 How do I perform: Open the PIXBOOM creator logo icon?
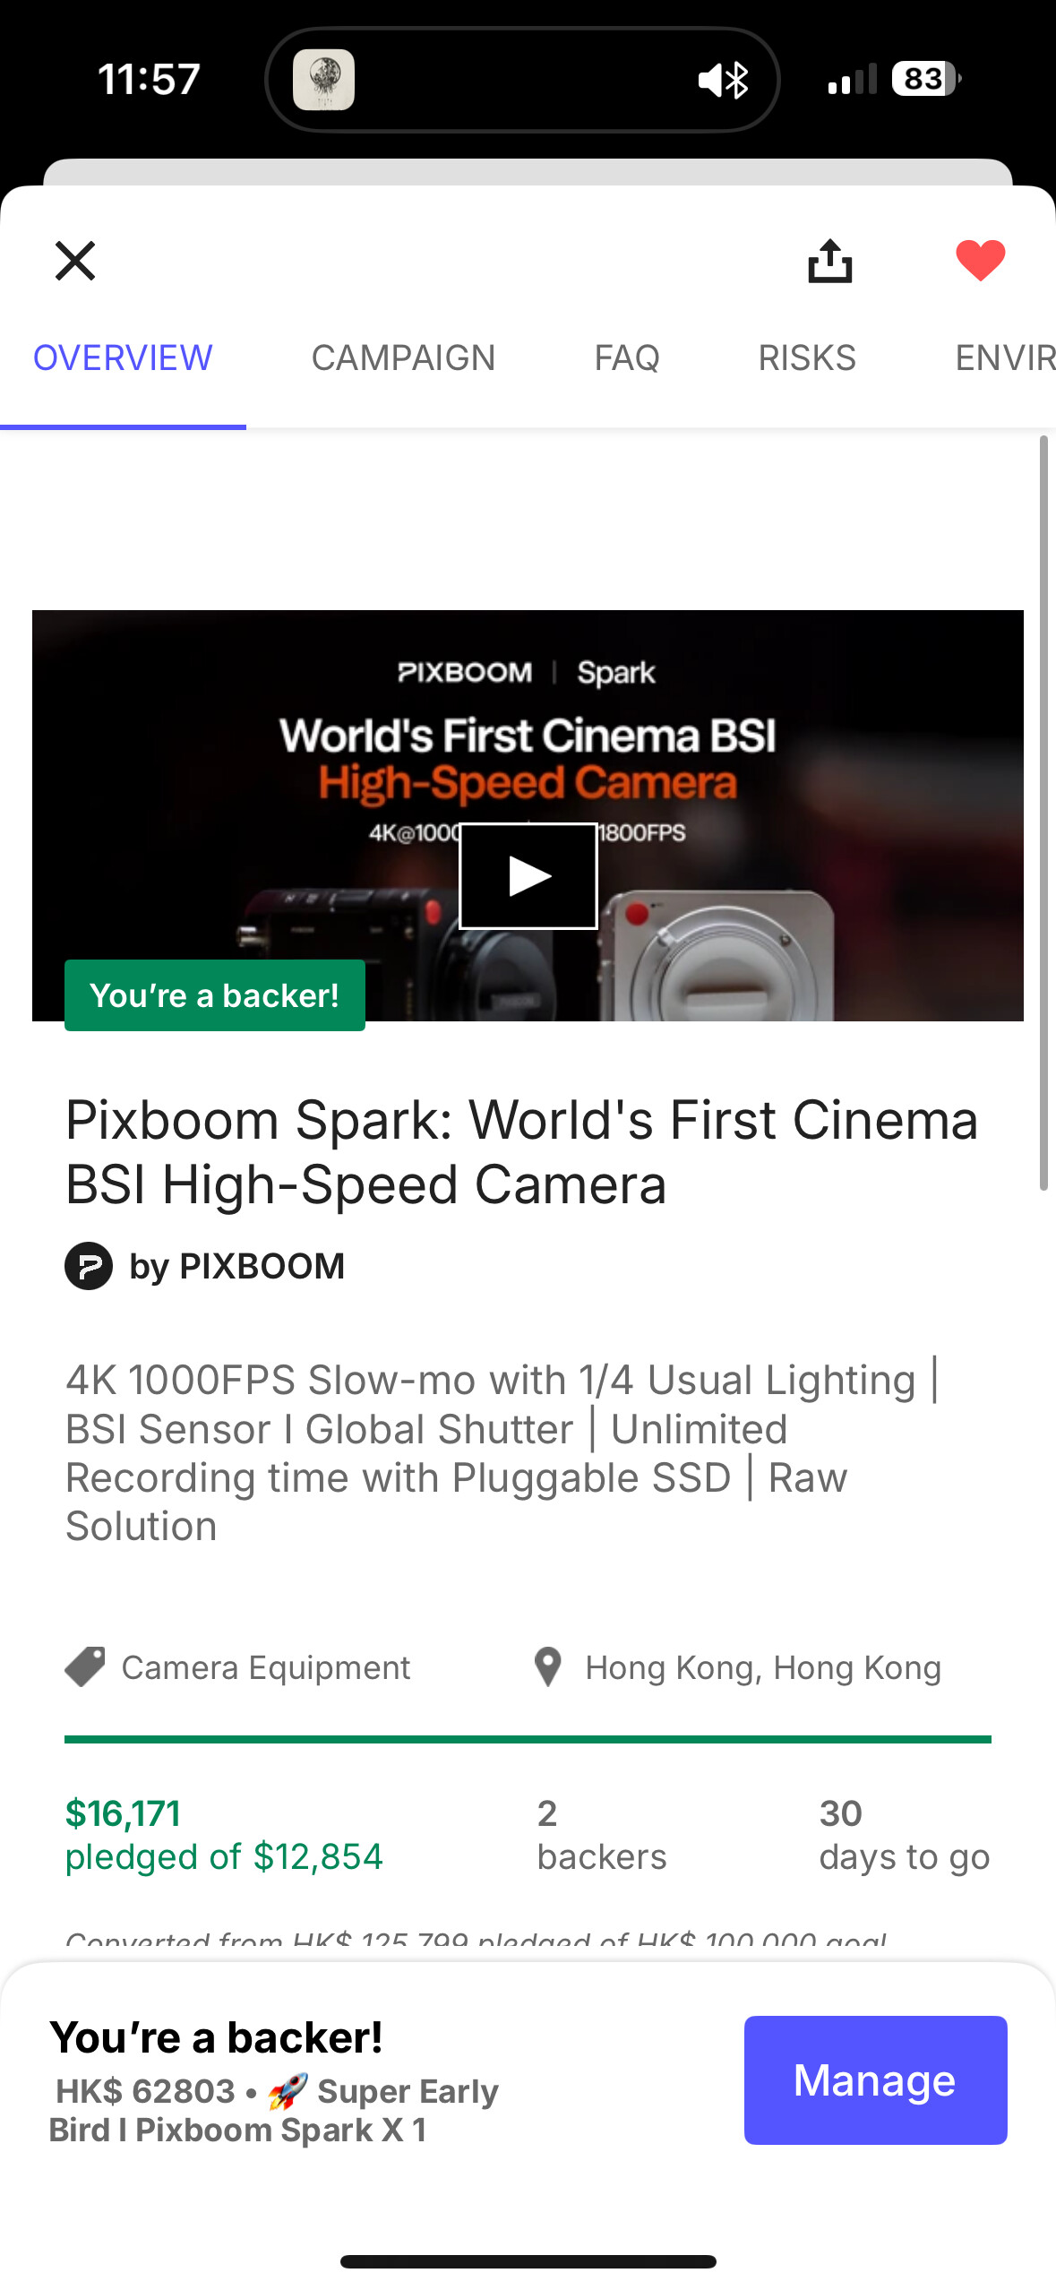click(89, 1266)
